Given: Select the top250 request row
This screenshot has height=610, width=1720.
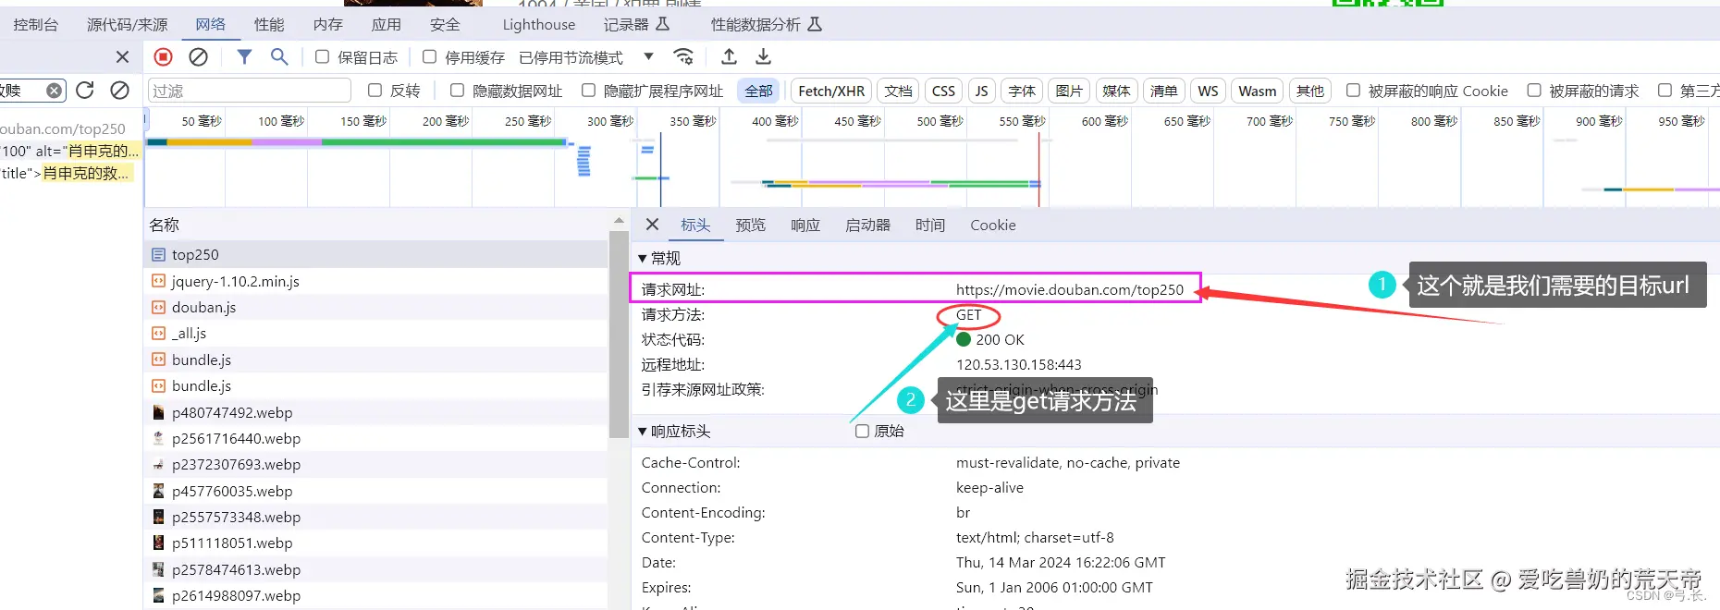Looking at the screenshot, I should point(375,254).
